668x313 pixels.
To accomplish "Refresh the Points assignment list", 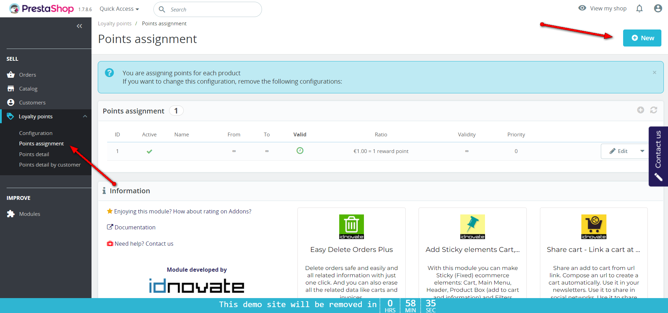I will (x=654, y=110).
